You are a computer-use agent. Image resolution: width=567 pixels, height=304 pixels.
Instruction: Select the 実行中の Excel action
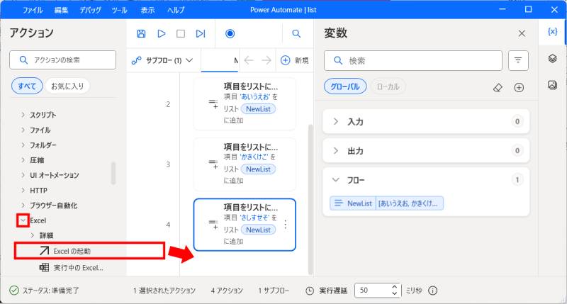(x=72, y=268)
